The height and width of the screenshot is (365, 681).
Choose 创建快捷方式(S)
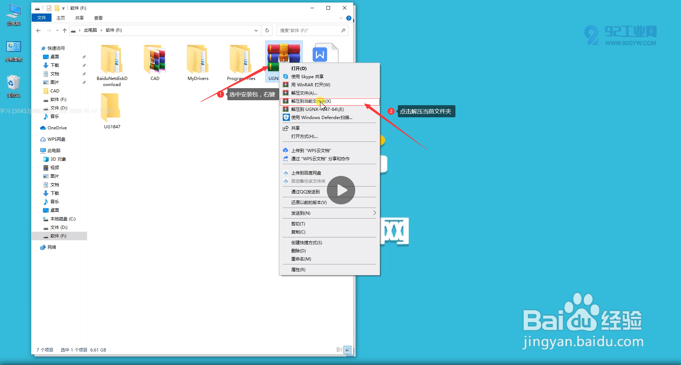330,242
